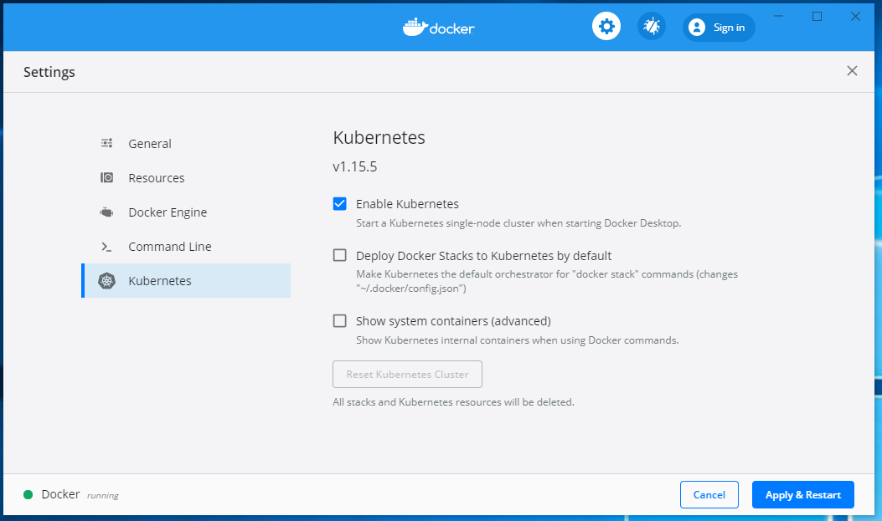Click the Docker label in status bar
Screen dimensions: 882x521
[x=61, y=494]
